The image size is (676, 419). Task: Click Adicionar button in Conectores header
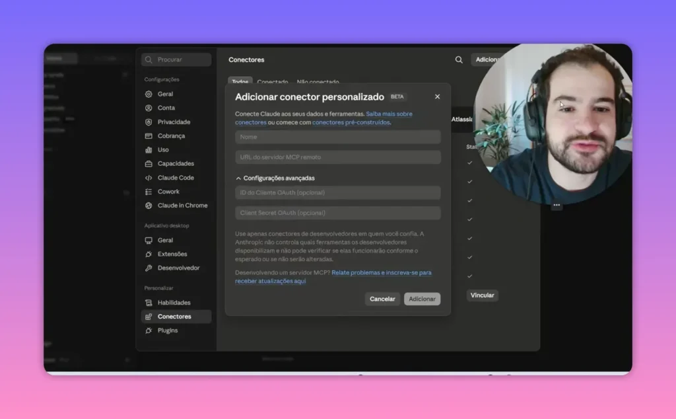pyautogui.click(x=487, y=60)
